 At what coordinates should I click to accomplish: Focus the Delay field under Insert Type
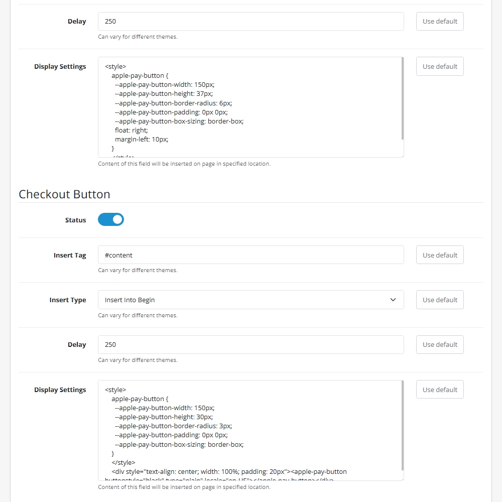(x=250, y=345)
